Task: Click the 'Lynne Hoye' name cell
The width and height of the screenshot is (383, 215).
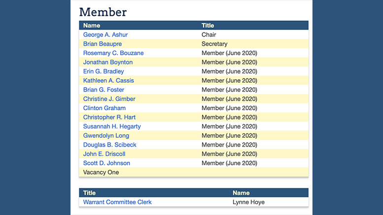Action: click(248, 202)
